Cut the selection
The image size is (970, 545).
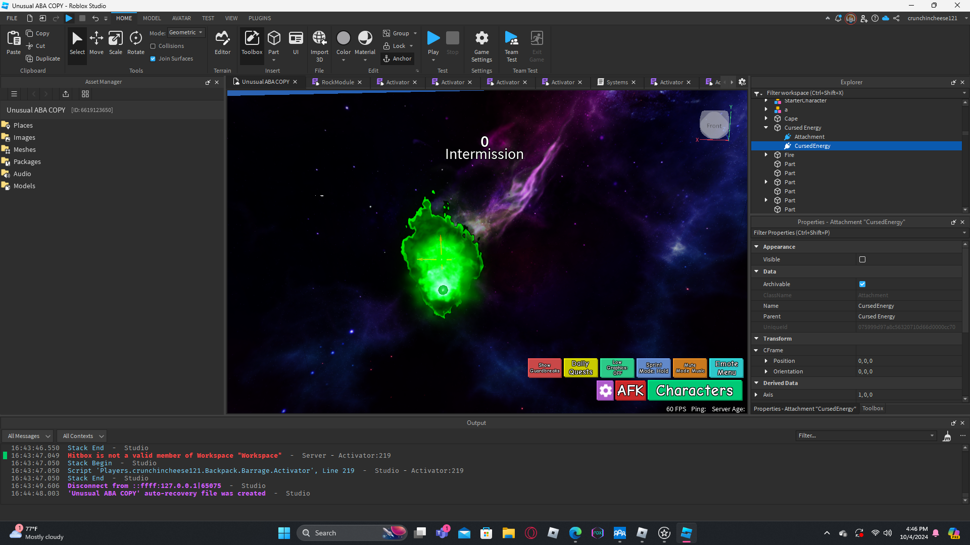36,46
